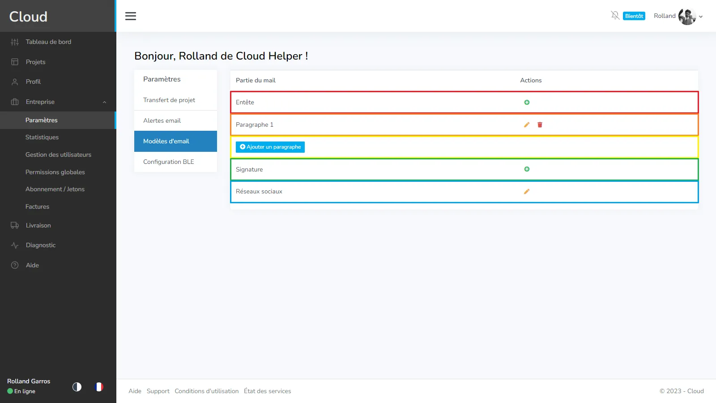
Task: Edit Réseaux sociaux with the pencil icon
Action: click(x=527, y=192)
